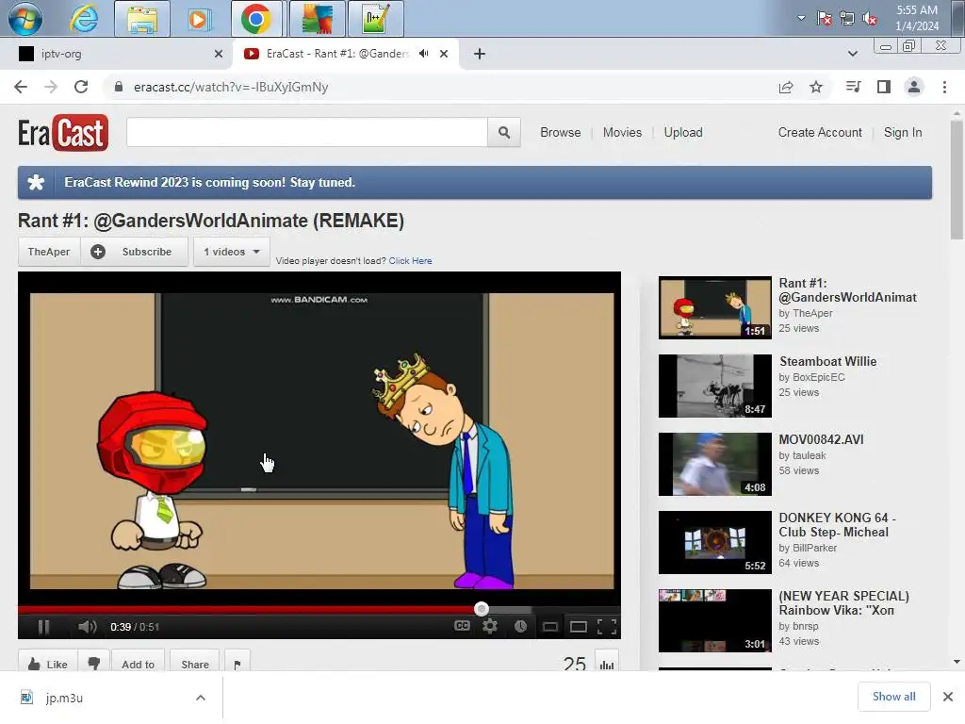965x724 pixels.
Task: Toggle closed captions CC button
Action: 462,626
